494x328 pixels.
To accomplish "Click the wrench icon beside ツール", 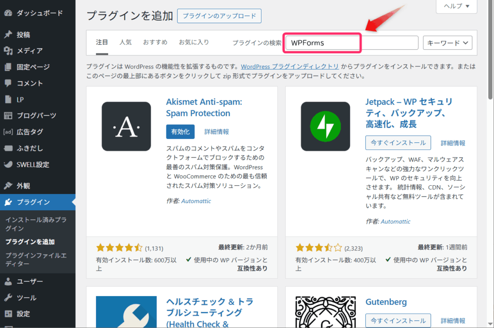I will click(8, 298).
